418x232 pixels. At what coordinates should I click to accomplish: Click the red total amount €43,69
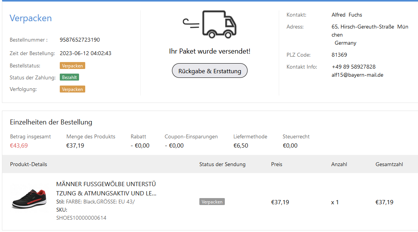pyautogui.click(x=19, y=146)
